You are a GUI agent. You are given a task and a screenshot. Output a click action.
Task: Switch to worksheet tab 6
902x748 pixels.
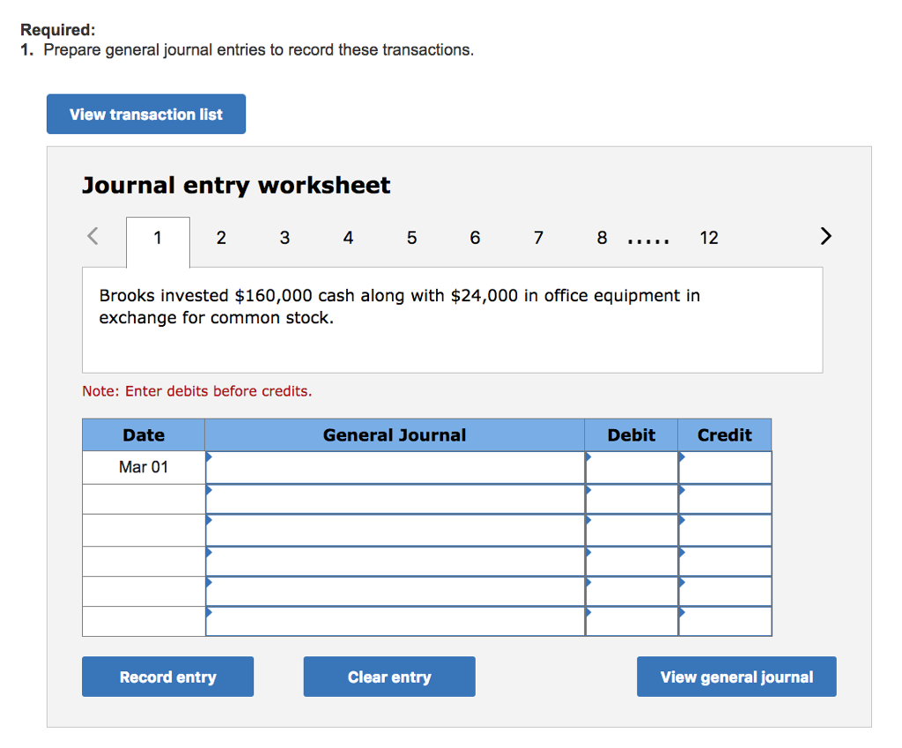[475, 238]
